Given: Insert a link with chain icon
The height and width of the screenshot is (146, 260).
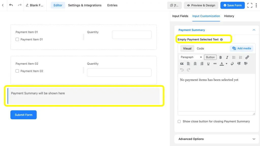Looking at the screenshot, I should 247,57.
